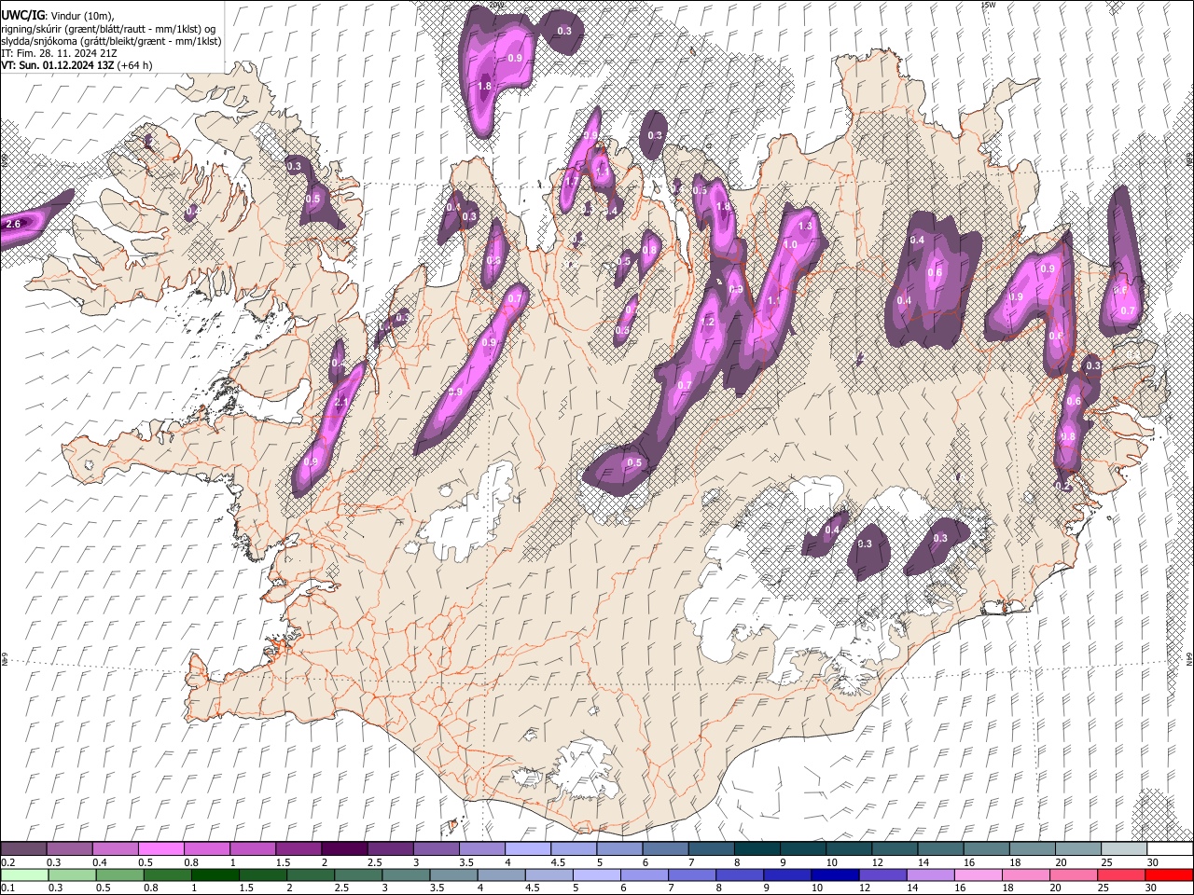Select palest green lower swatch starting at 0.1
Screen dimensions: 1194x895
(x=23, y=875)
